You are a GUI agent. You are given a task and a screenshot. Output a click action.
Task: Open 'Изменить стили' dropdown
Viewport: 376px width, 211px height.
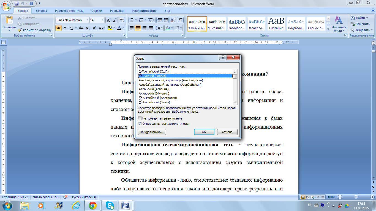pos(339,24)
